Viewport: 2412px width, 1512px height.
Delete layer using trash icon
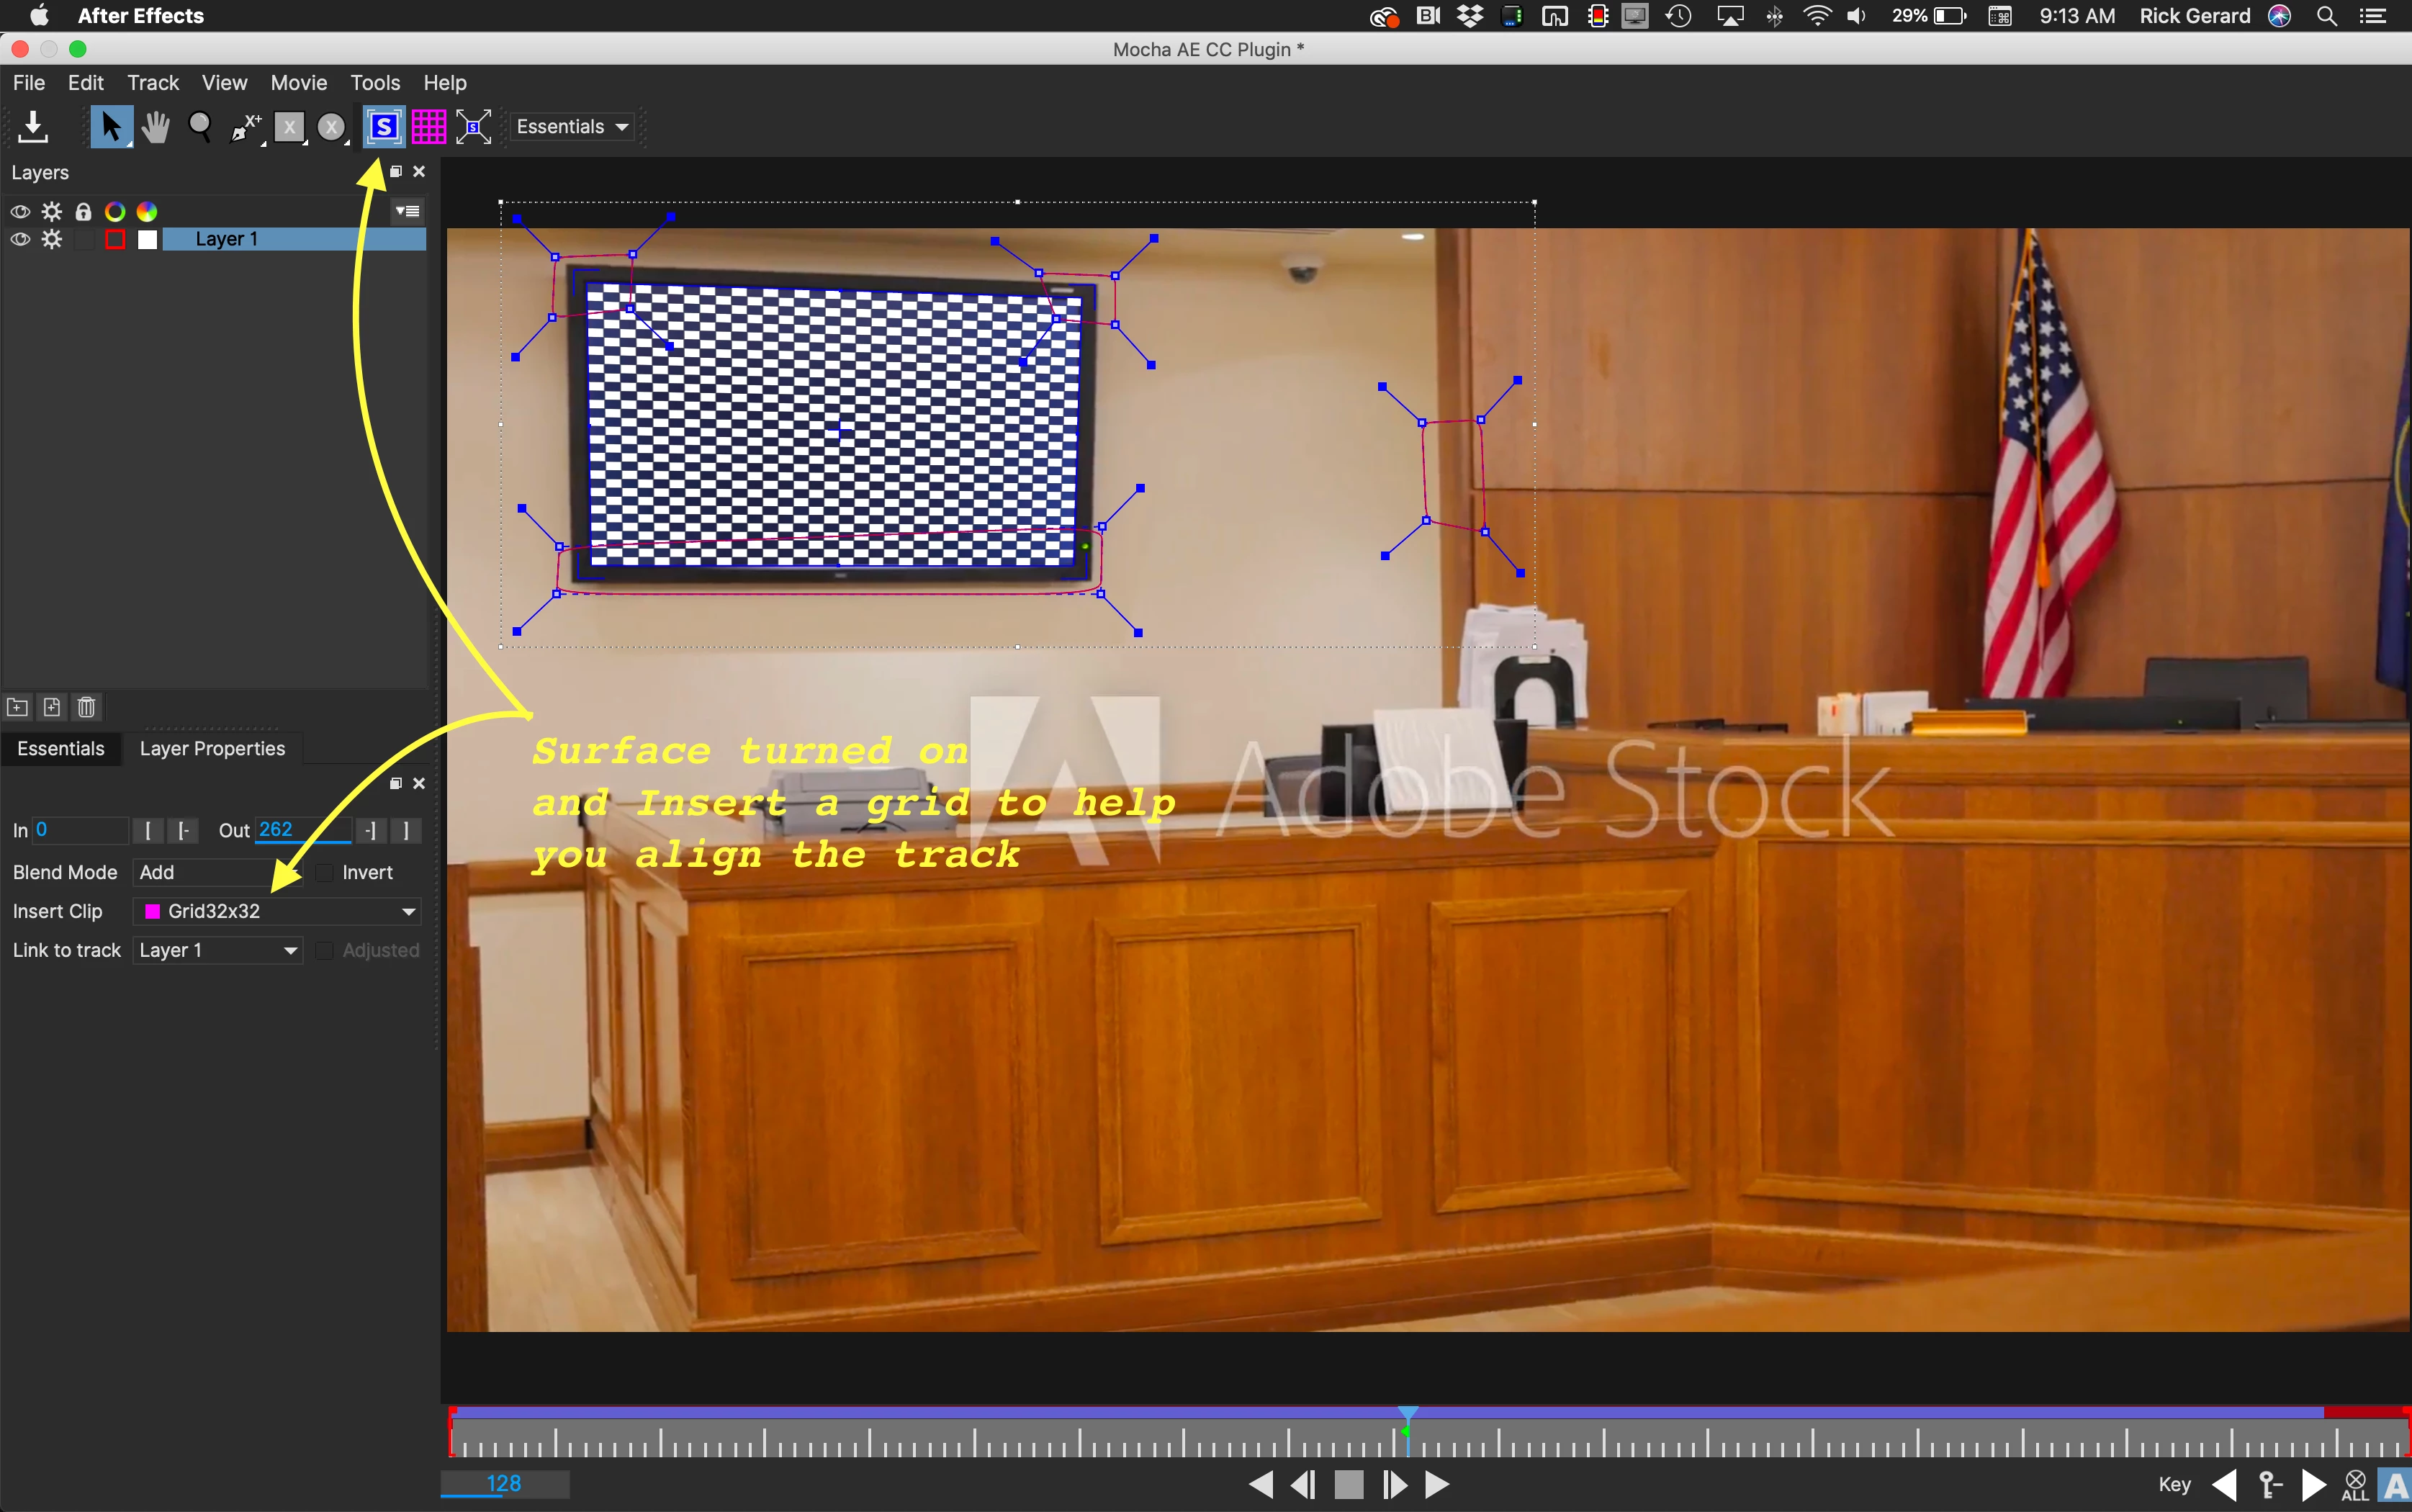tap(86, 707)
